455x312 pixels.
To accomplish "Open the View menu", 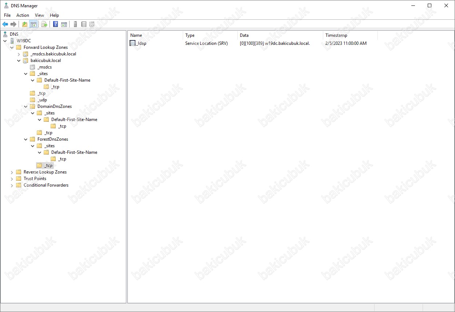I will pos(39,15).
